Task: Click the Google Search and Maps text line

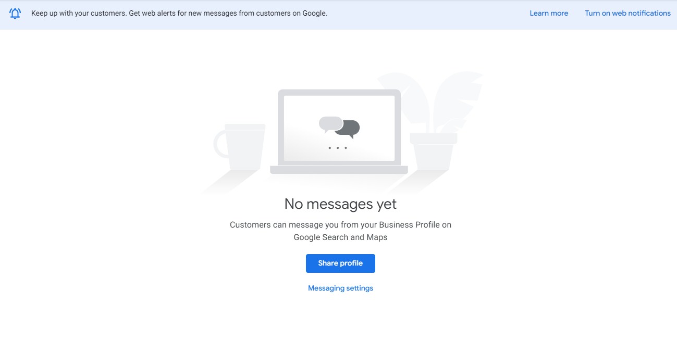Action: pos(340,237)
